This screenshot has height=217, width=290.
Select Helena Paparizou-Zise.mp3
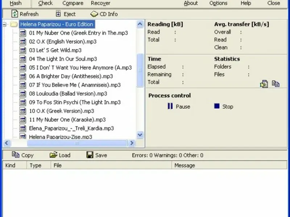point(61,137)
